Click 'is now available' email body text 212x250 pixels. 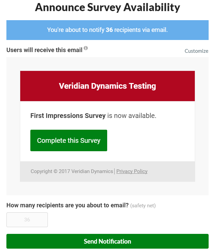[132, 116]
